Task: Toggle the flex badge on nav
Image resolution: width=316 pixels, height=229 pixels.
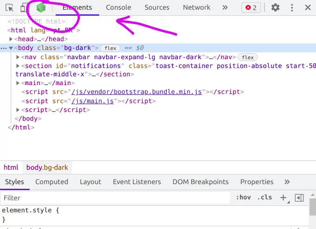Action: coord(247,57)
